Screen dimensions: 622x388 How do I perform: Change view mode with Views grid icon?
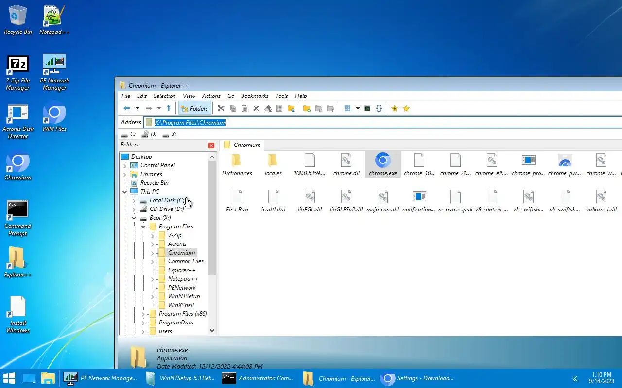pos(347,108)
